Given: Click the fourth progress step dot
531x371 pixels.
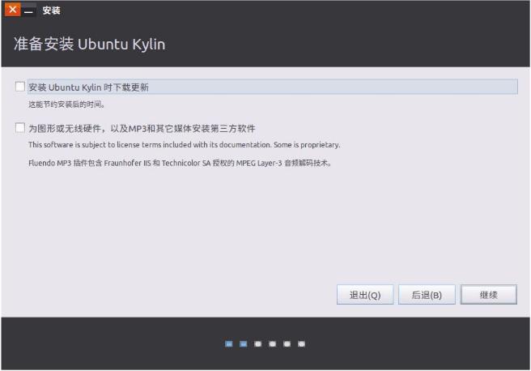Looking at the screenshot, I should 272,344.
